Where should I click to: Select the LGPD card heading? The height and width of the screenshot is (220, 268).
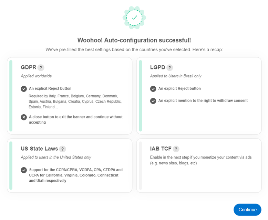click(157, 67)
